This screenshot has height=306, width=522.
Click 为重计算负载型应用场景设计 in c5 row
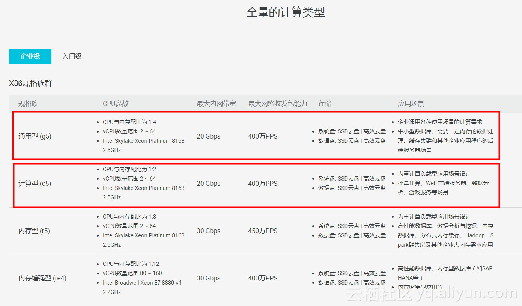[x=434, y=174]
